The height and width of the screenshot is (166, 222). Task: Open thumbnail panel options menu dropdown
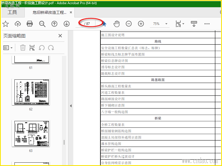[x=8, y=48]
